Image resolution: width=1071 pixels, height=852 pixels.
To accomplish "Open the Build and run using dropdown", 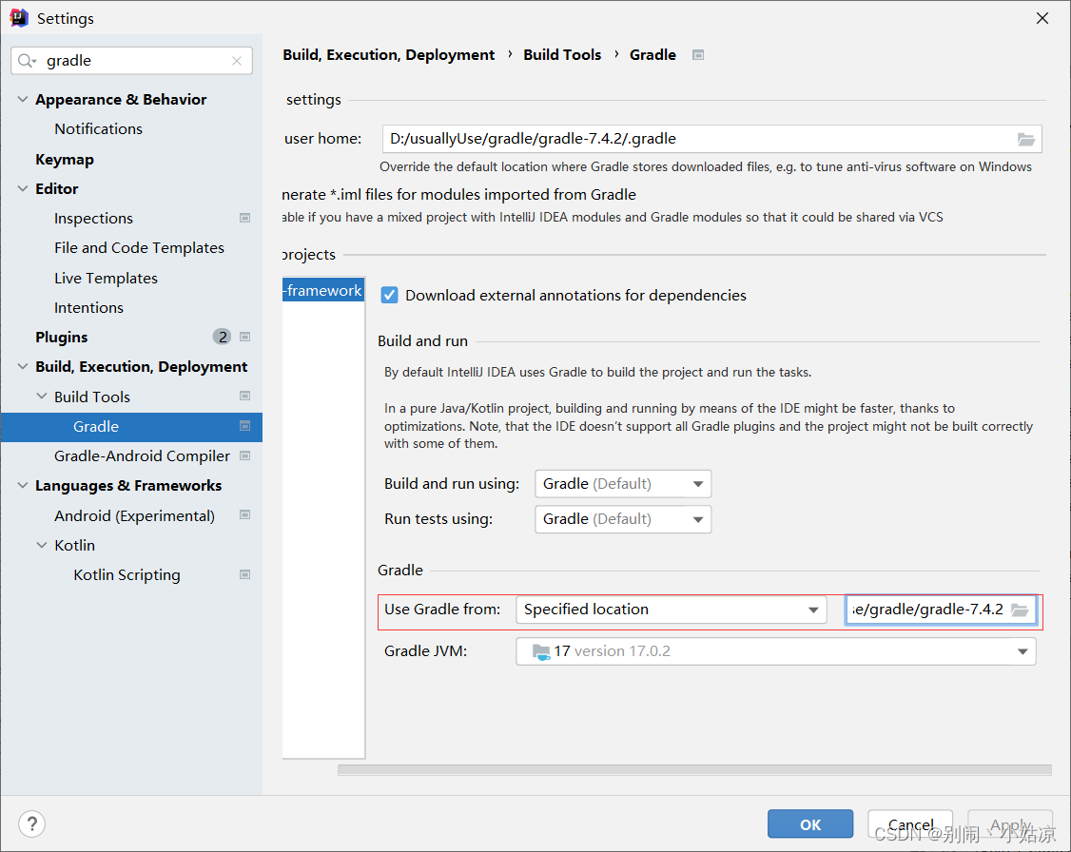I will click(622, 483).
